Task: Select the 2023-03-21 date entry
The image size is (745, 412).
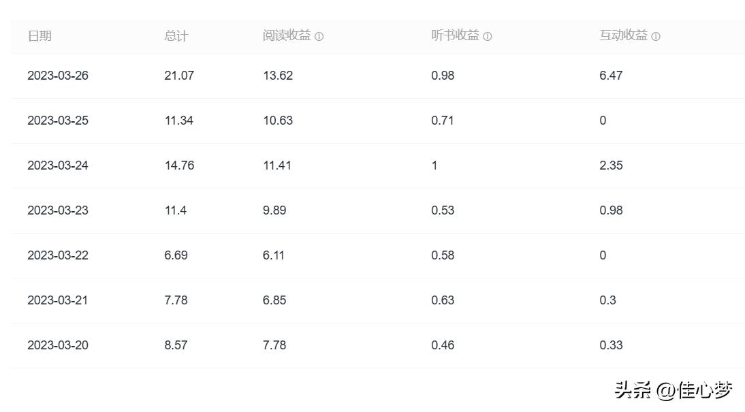Action: point(58,300)
